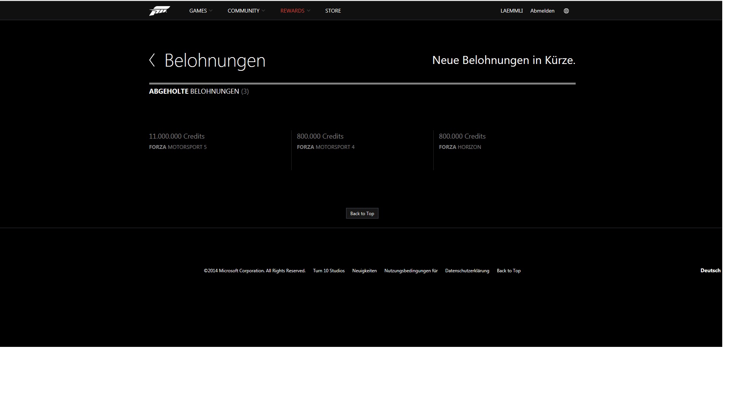Image resolution: width=731 pixels, height=396 pixels.
Task: Select the Deutsch language label
Action: [710, 270]
